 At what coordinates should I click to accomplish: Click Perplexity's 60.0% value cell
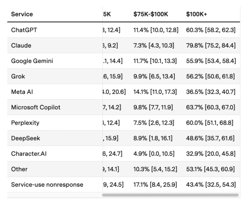pos(210,123)
